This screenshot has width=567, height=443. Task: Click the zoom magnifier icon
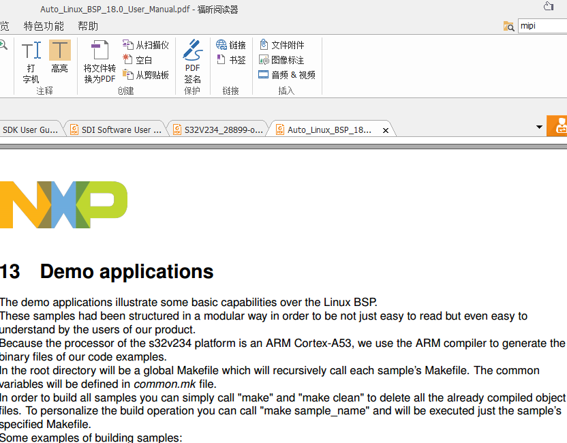(3, 45)
